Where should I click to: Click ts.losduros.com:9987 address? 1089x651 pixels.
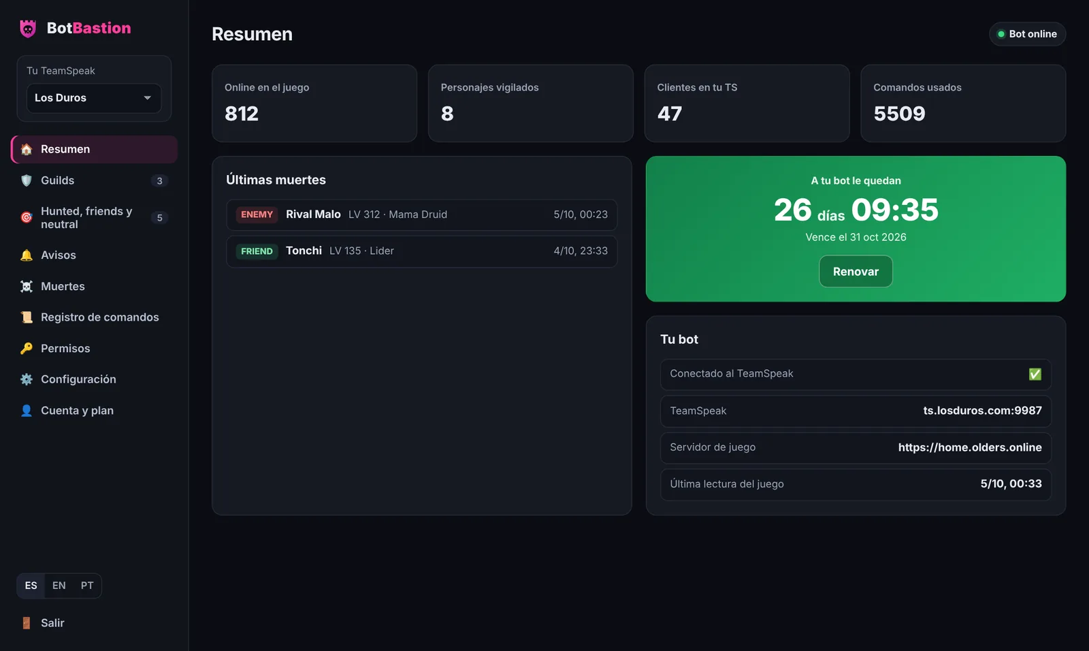[x=982, y=411]
